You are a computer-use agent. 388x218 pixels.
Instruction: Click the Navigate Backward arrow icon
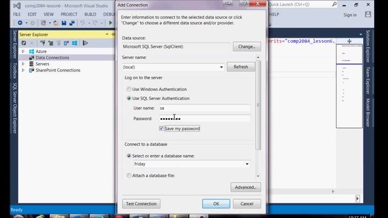(20, 23)
